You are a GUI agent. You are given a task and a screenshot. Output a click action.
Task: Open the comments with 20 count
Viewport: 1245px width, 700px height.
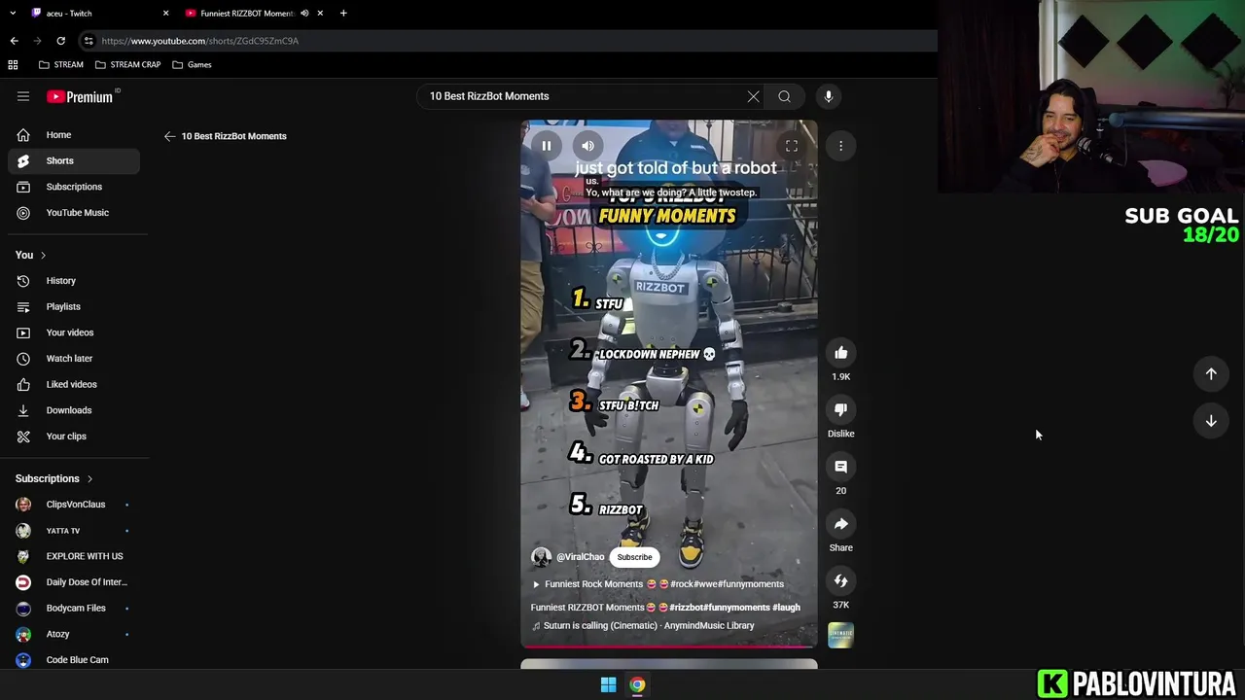[841, 467]
